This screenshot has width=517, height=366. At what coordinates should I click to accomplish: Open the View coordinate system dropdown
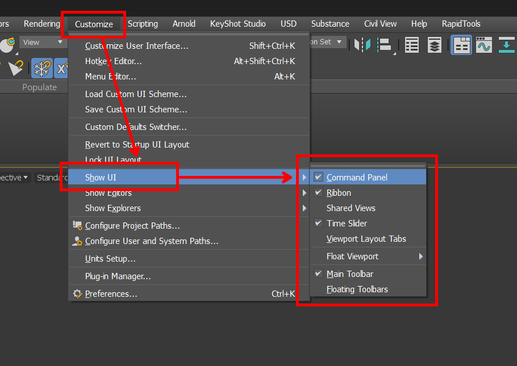(x=42, y=42)
